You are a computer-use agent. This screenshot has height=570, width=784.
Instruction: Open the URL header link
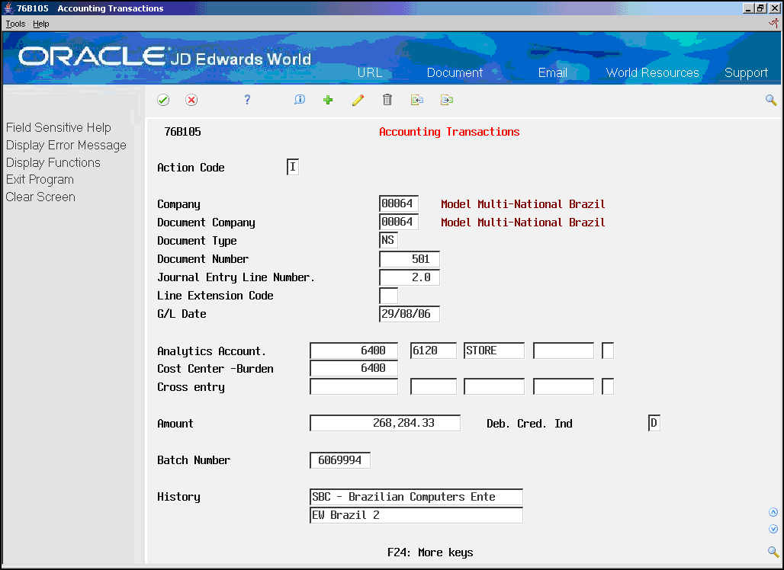[369, 72]
